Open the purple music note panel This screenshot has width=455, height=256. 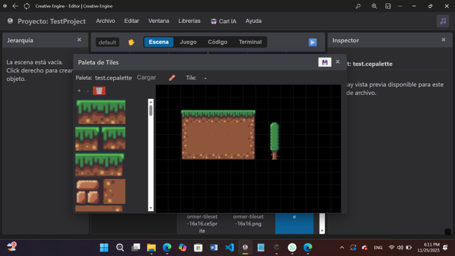442,21
